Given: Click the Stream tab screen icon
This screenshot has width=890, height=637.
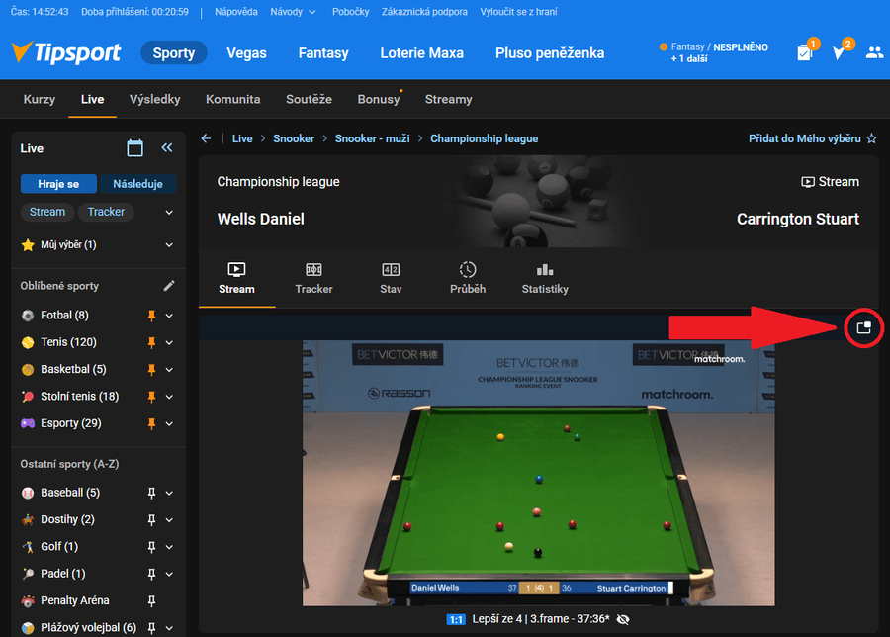Looking at the screenshot, I should (x=236, y=269).
